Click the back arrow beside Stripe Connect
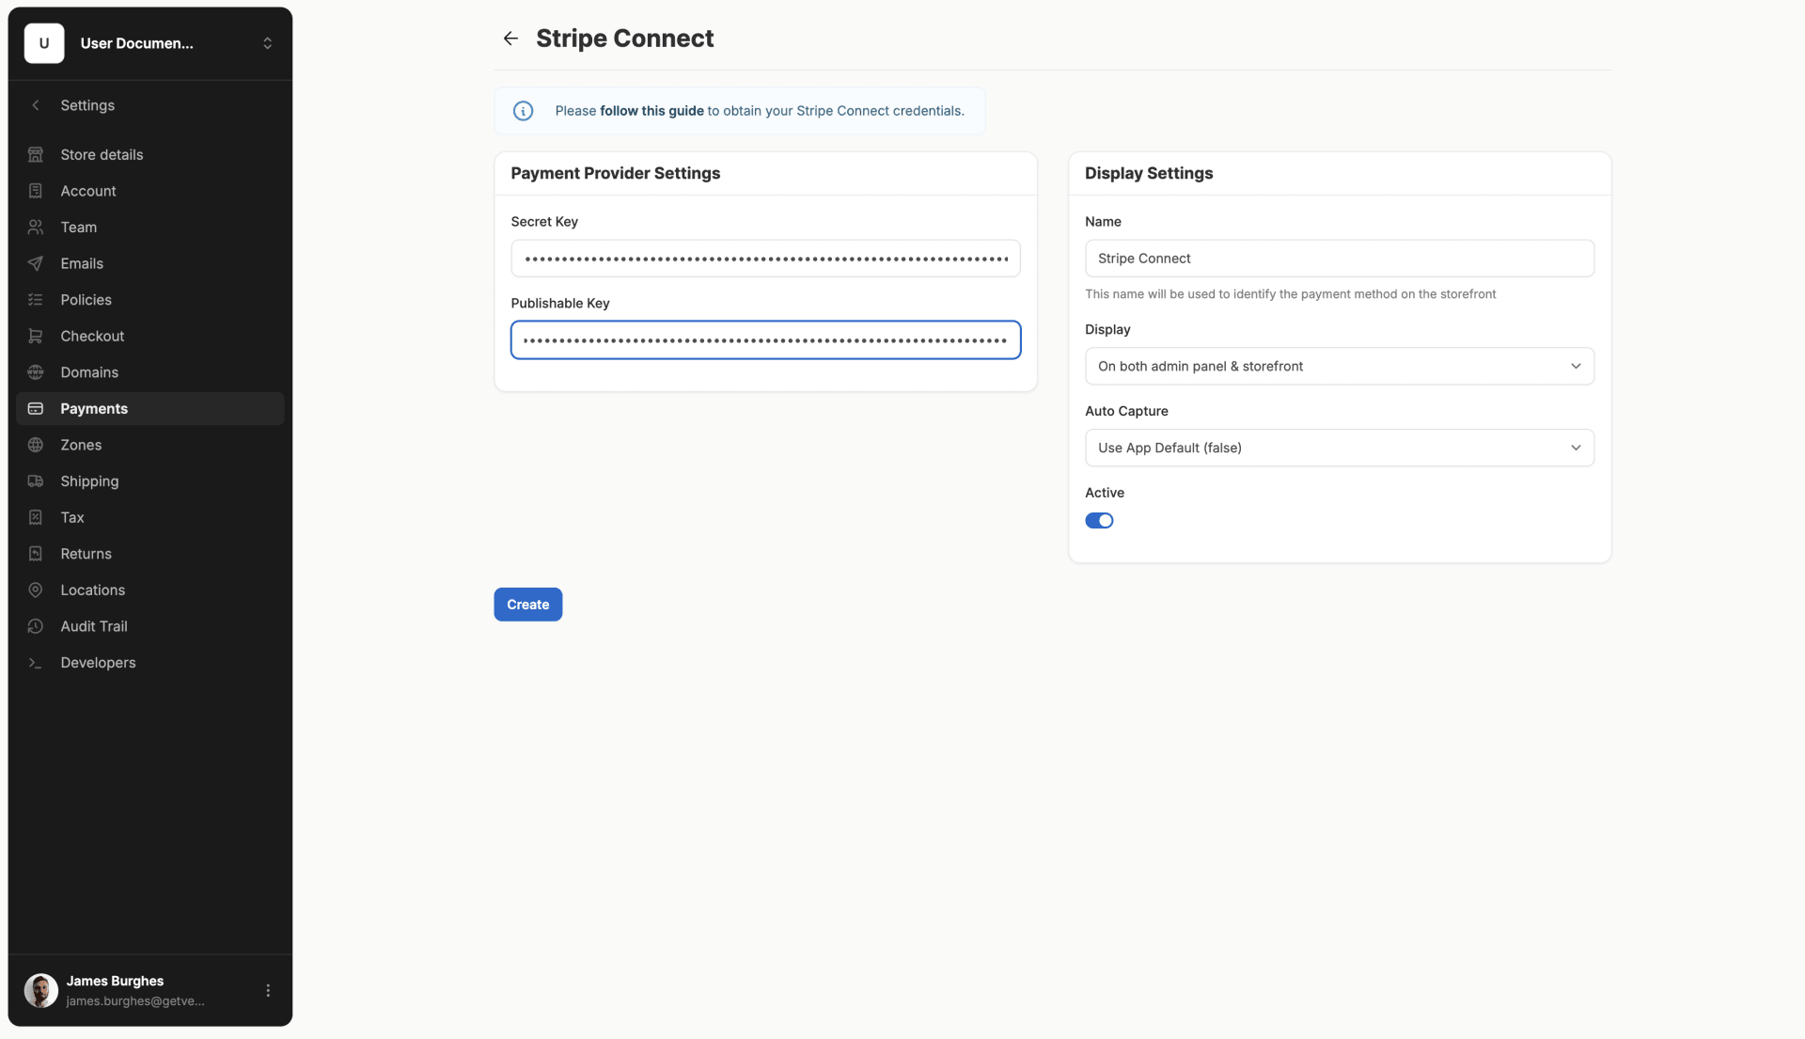This screenshot has width=1805, height=1039. pos(510,39)
